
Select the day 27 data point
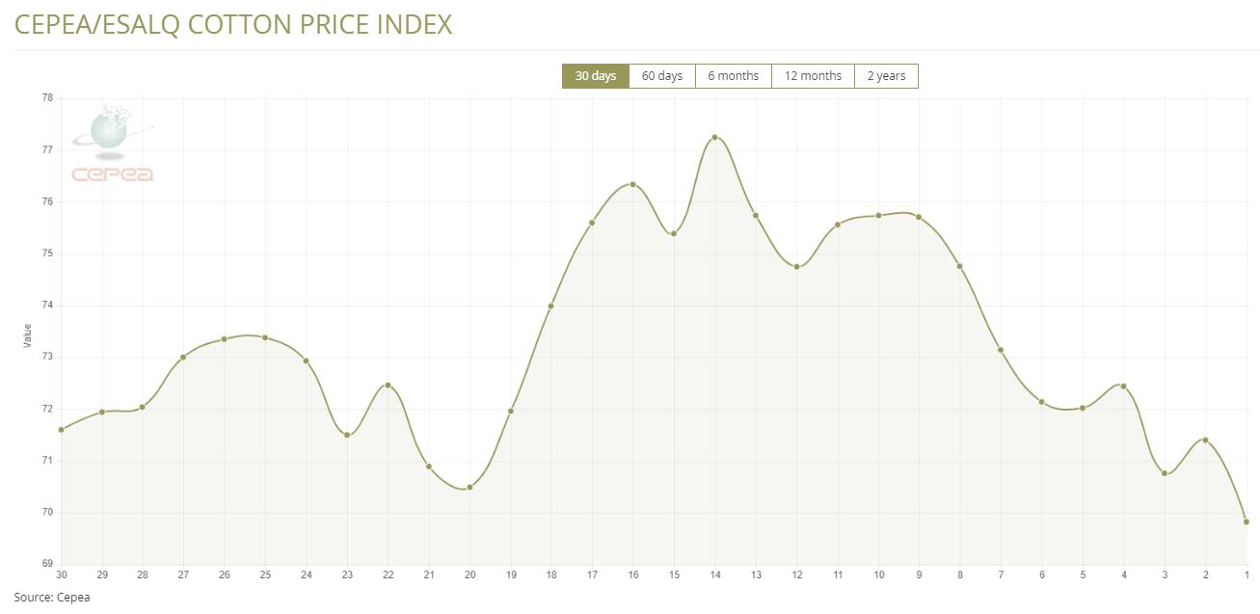pyautogui.click(x=183, y=357)
